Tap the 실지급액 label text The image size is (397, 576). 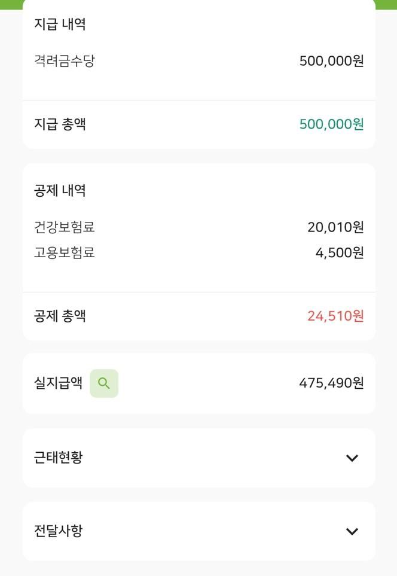59,383
